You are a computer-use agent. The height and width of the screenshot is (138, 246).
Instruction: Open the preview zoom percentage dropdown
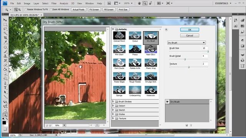(64, 125)
